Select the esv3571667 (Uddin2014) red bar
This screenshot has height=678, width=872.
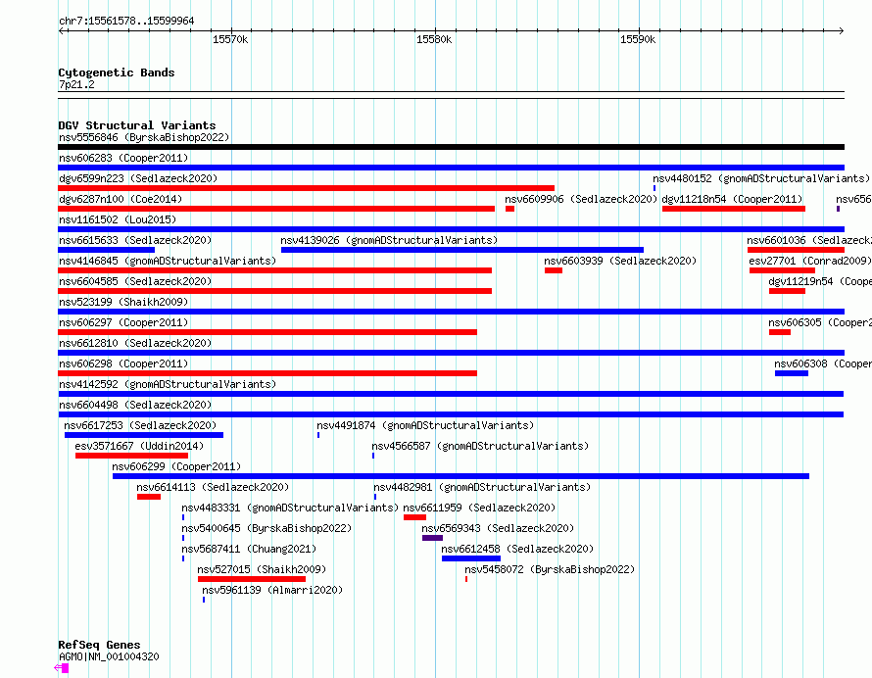point(132,456)
